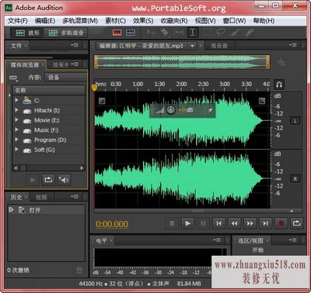The image size is (311, 293).
Task: Switch to Multitrack (多轨混音) view
Action: click(x=66, y=33)
